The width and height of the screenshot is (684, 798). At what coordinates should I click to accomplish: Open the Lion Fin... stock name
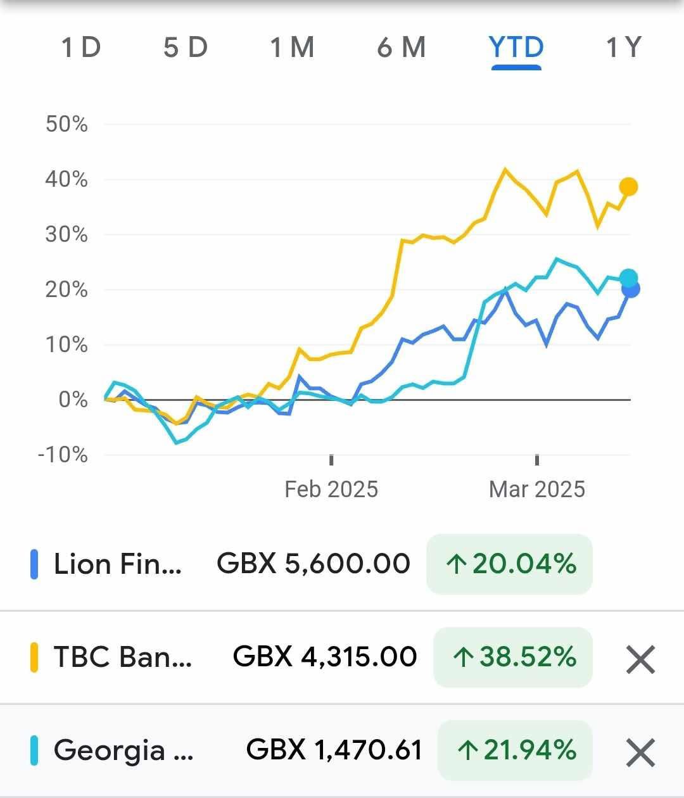pyautogui.click(x=118, y=564)
